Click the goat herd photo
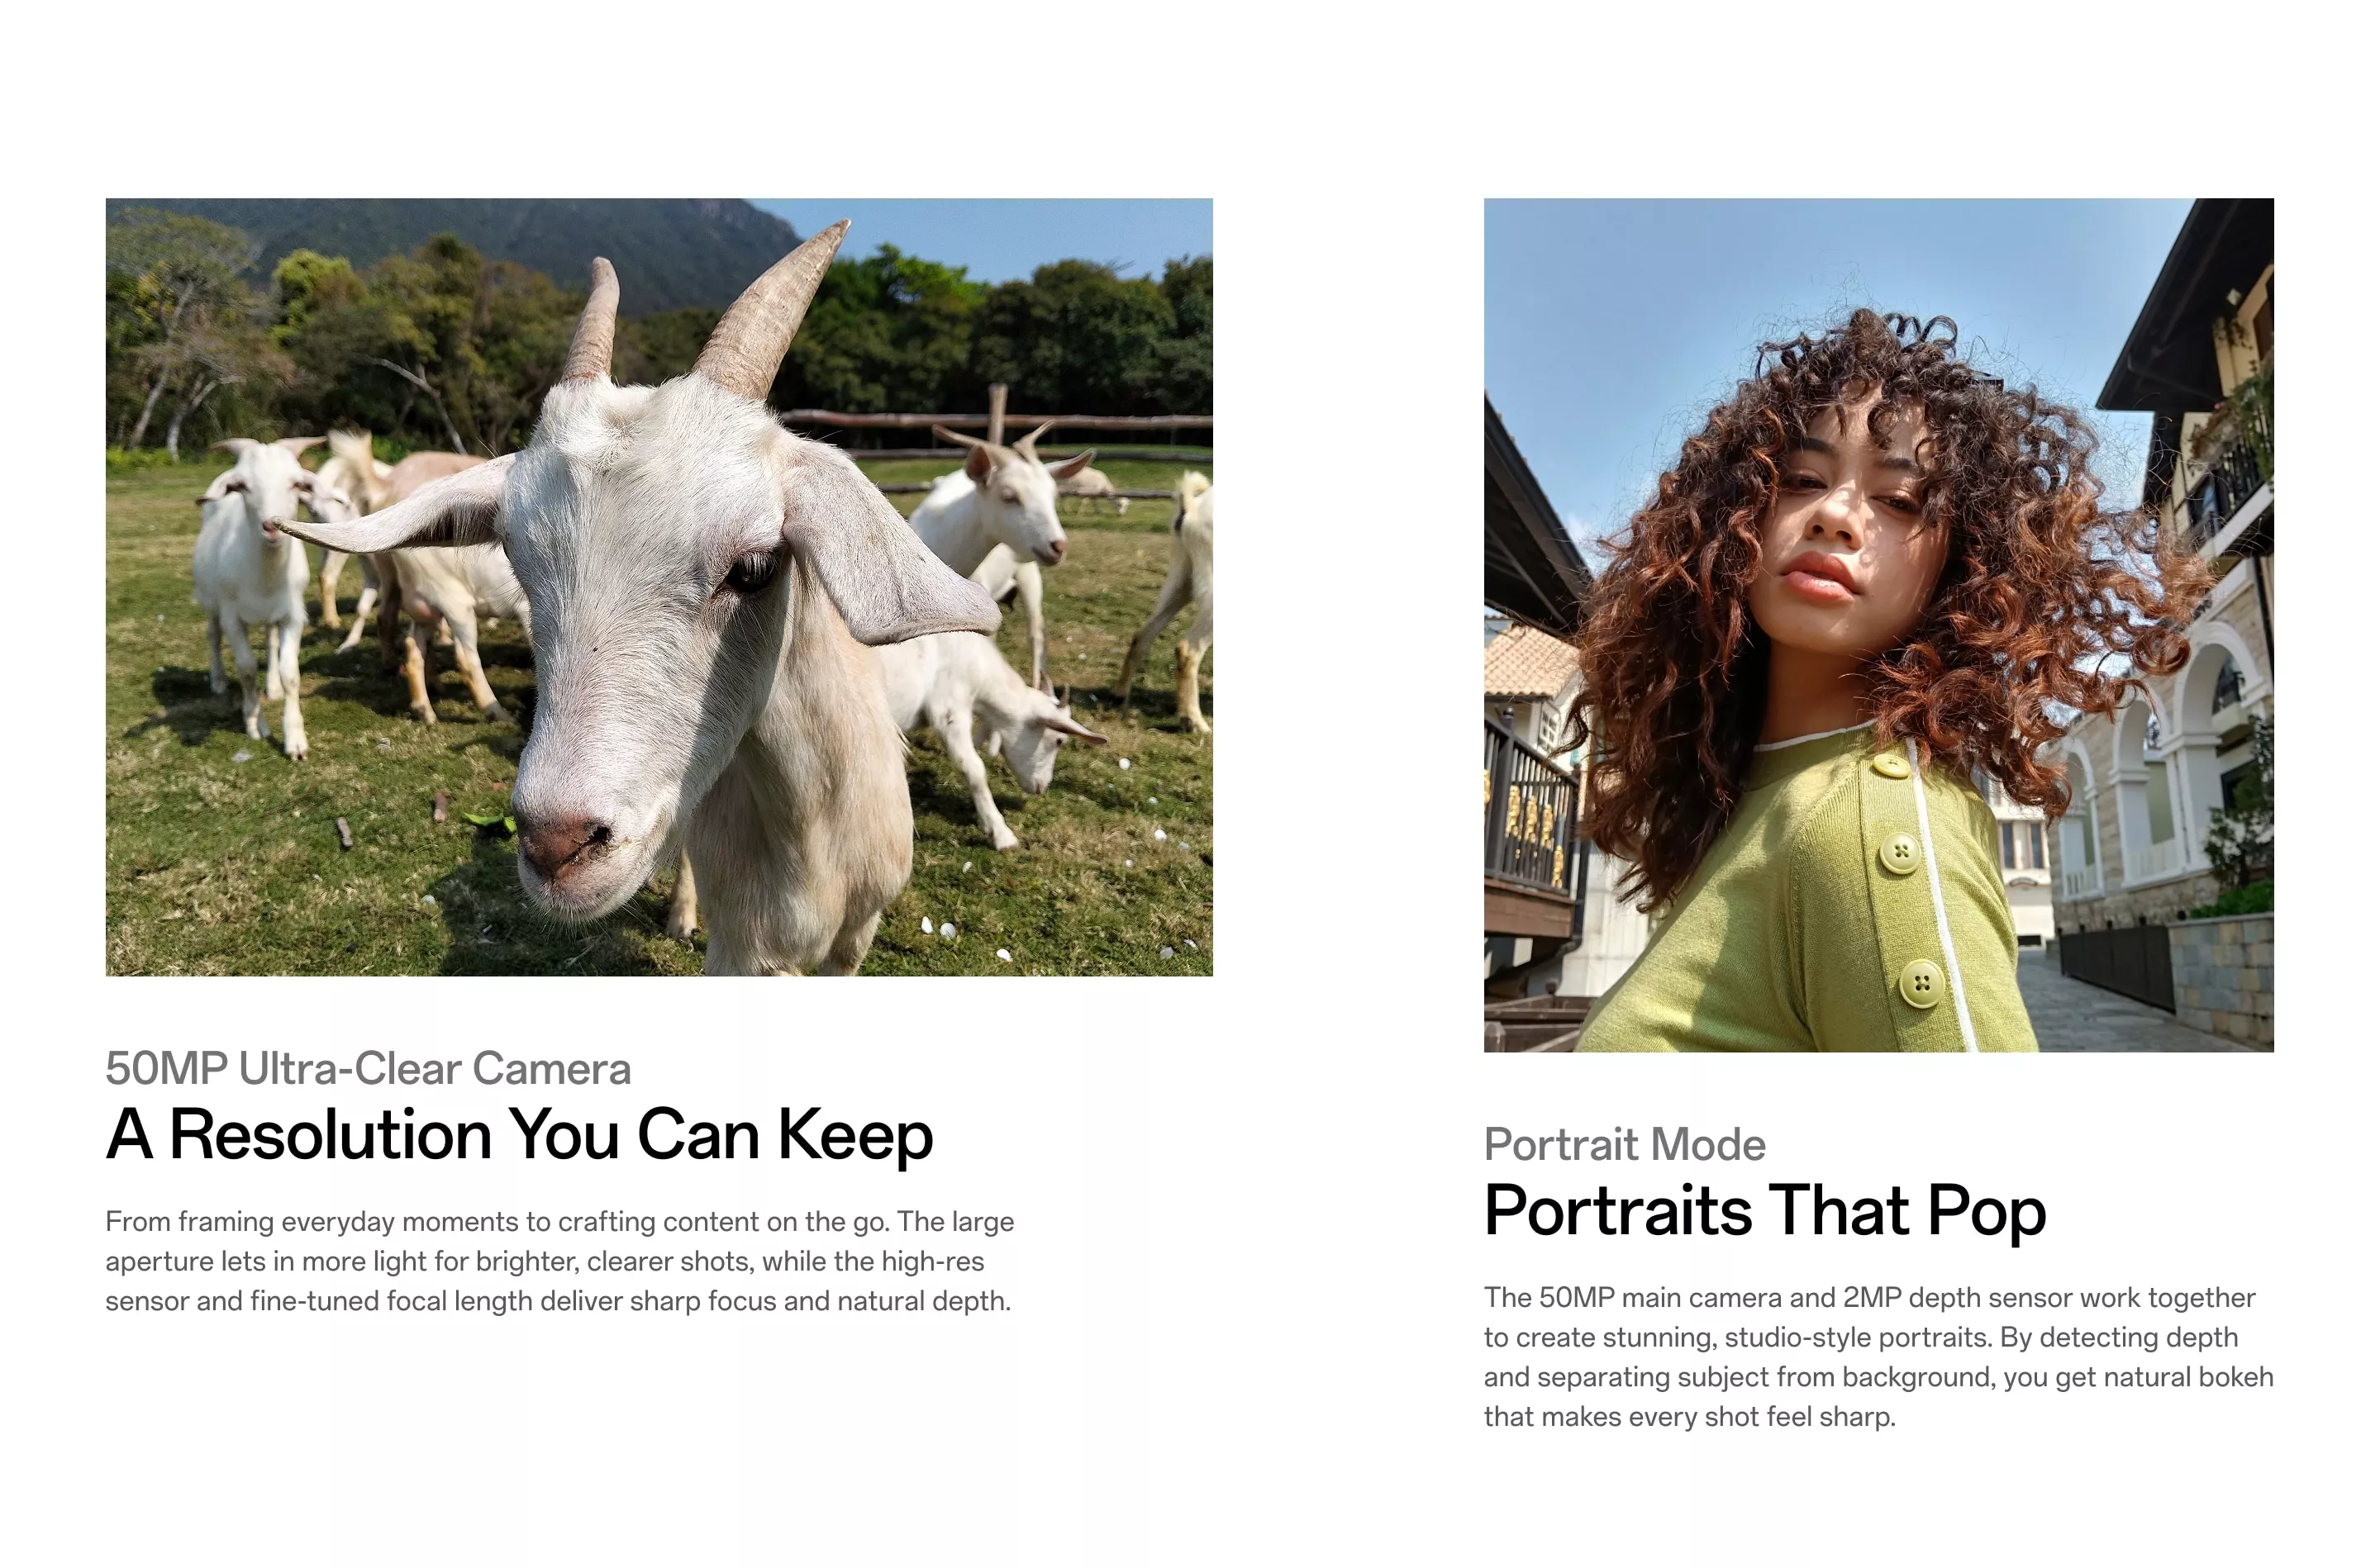 point(659,587)
